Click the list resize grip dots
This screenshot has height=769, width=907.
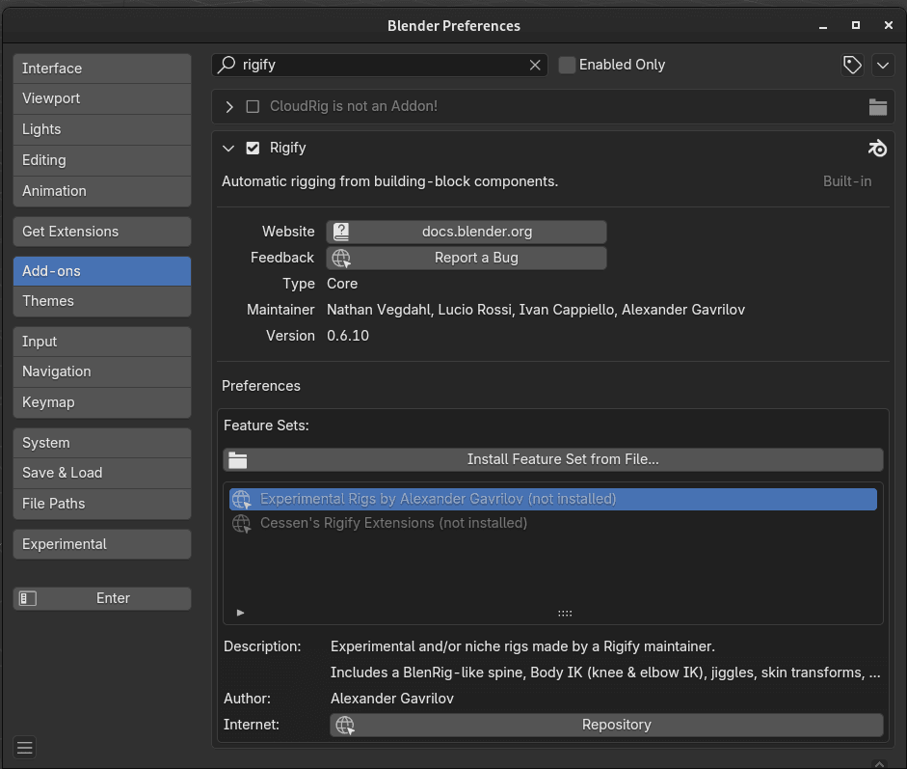[565, 614]
